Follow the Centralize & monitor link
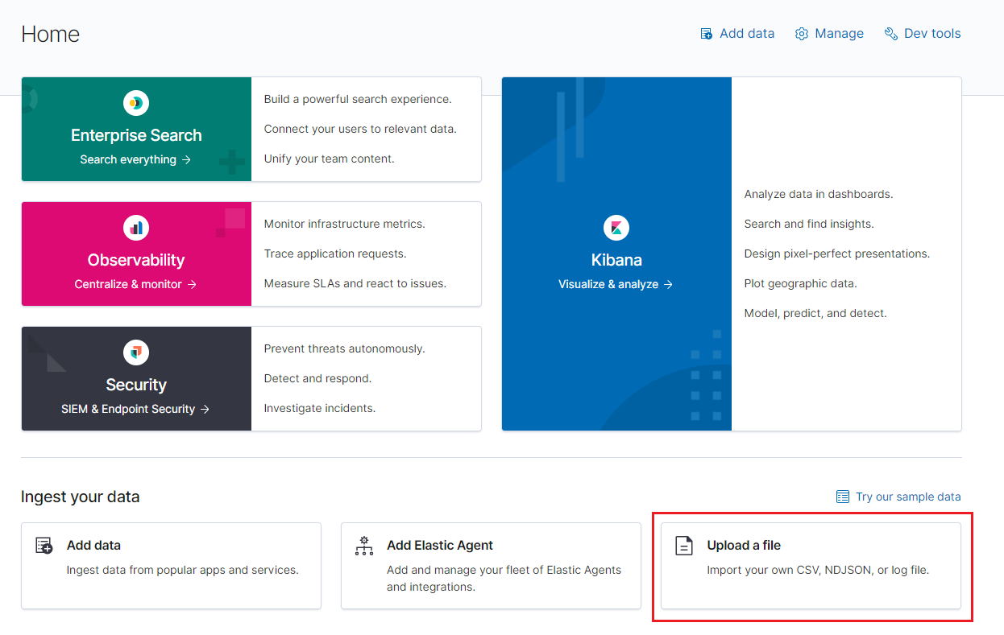 pos(135,284)
